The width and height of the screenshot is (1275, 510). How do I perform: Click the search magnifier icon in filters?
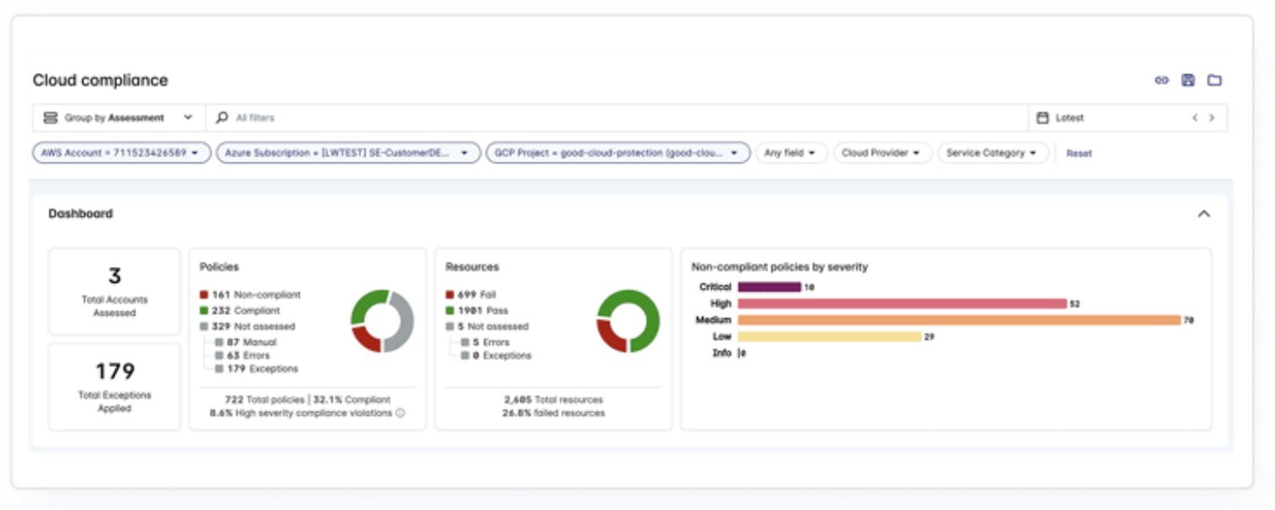point(222,118)
